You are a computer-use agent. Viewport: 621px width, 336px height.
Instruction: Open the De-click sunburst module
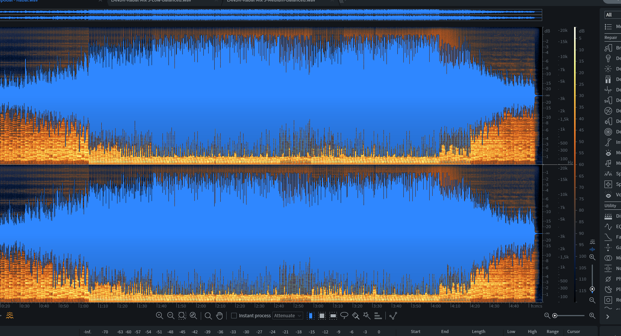click(x=608, y=69)
